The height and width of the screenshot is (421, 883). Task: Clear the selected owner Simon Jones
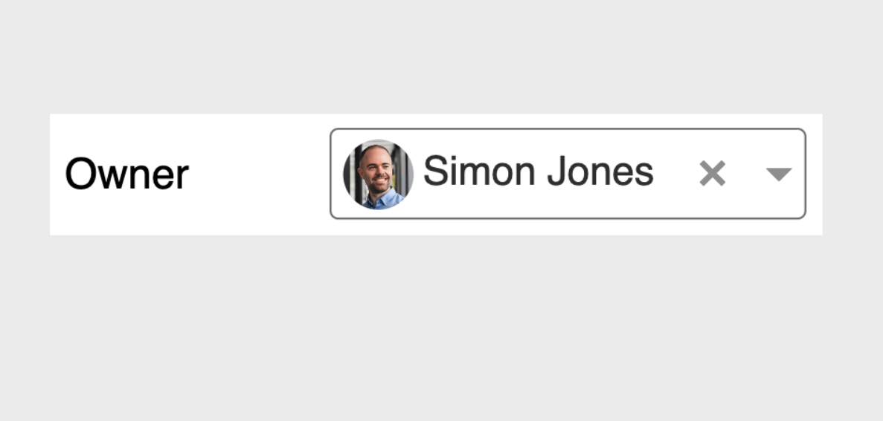pos(712,174)
